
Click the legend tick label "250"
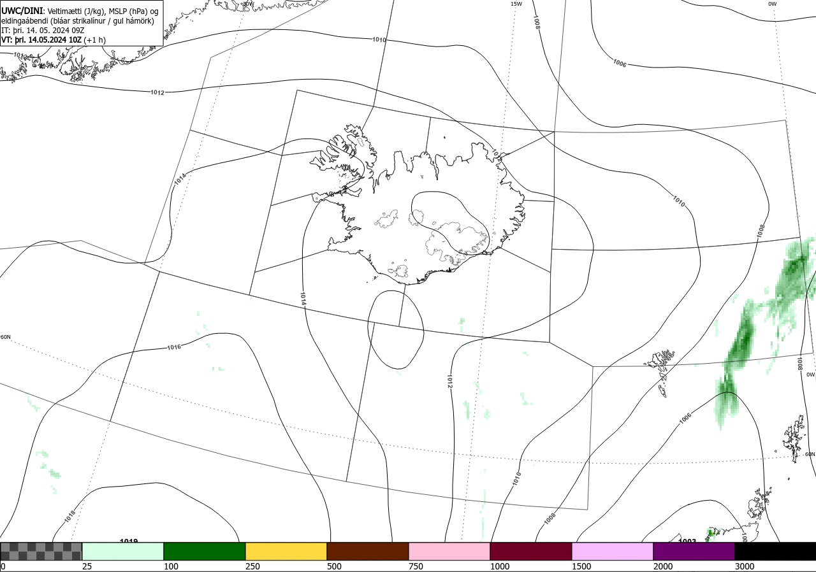point(252,566)
